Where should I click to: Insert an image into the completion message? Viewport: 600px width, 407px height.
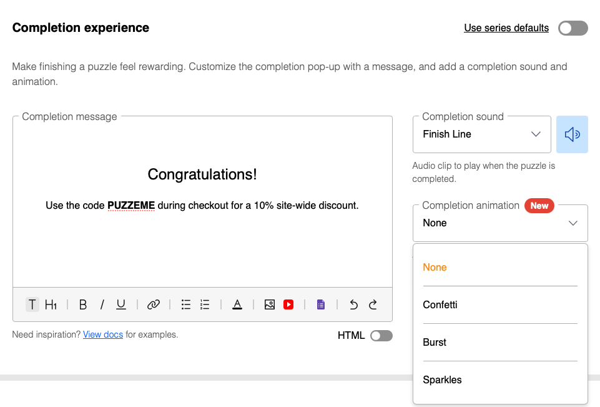[x=270, y=304]
